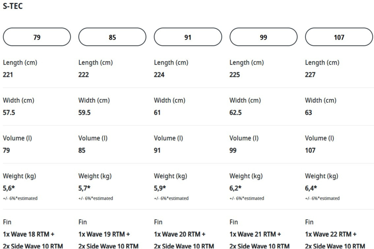
Task: Click the 227 length value
Action: (x=310, y=74)
